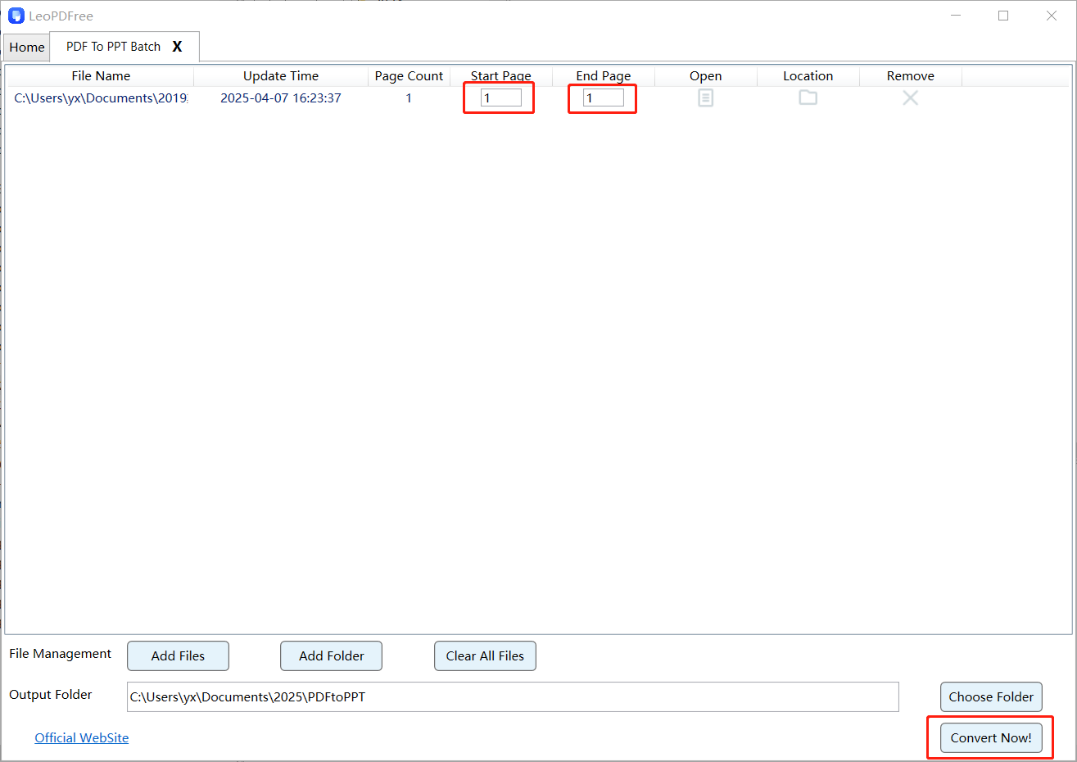Select the Start Page input field

[499, 97]
